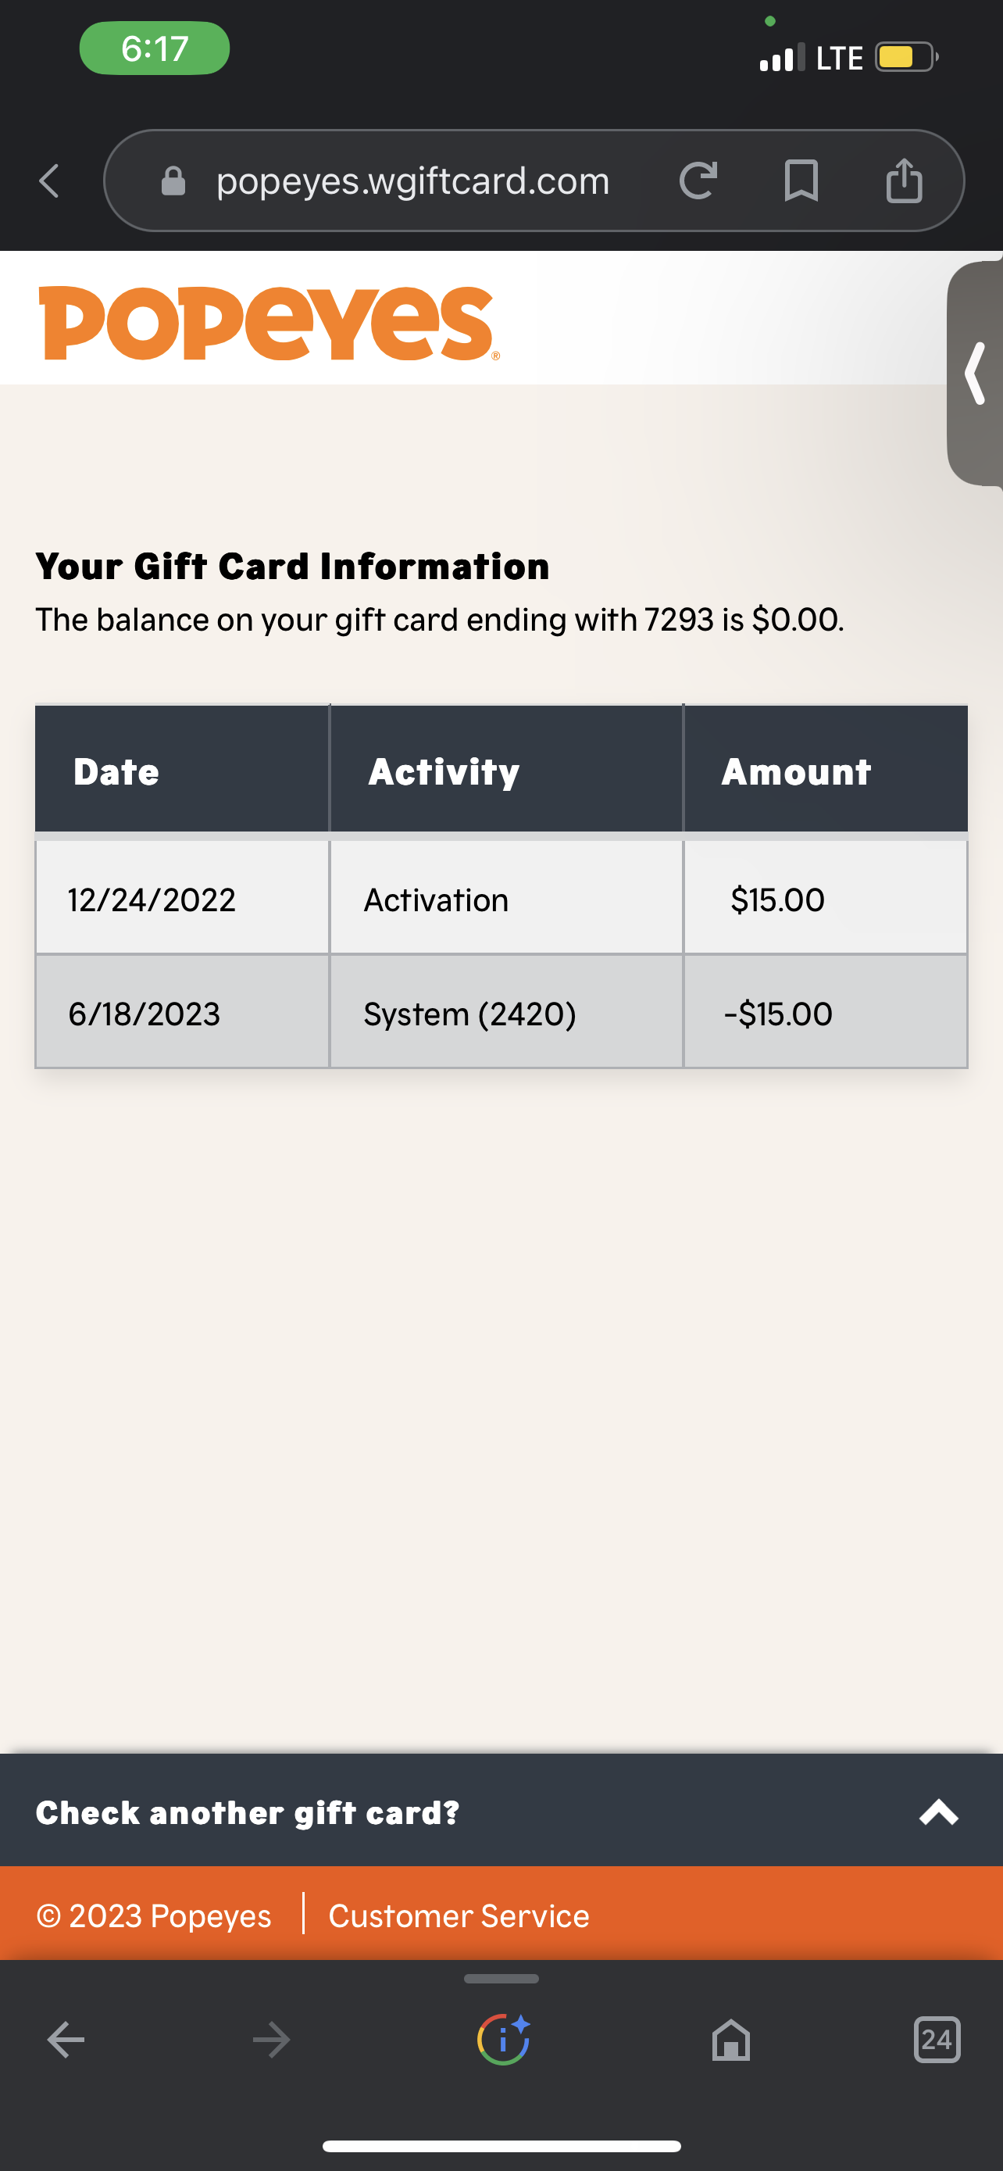1003x2171 pixels.
Task: Tap the bookmark icon in address bar
Action: pos(801,181)
